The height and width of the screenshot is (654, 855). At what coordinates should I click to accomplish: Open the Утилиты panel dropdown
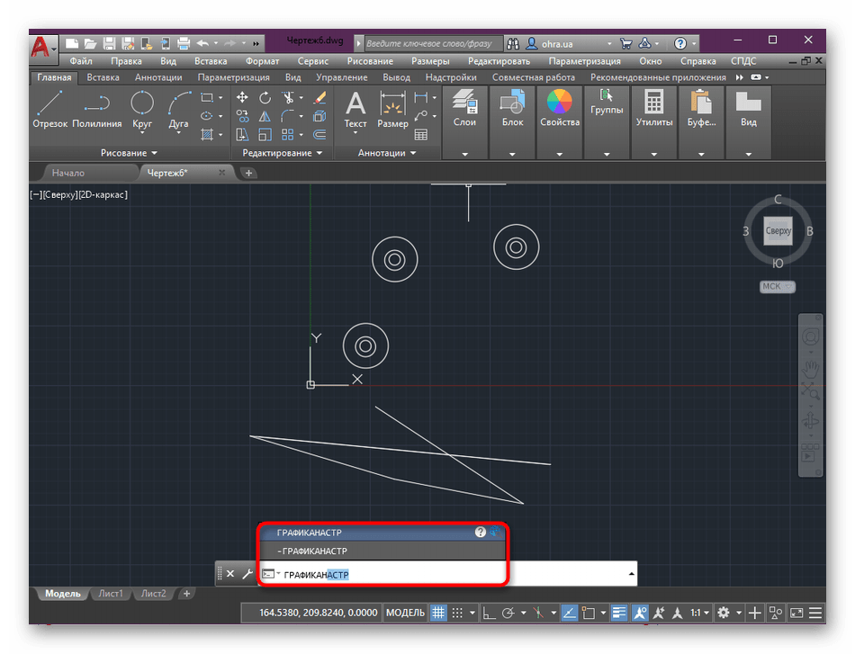point(653,154)
